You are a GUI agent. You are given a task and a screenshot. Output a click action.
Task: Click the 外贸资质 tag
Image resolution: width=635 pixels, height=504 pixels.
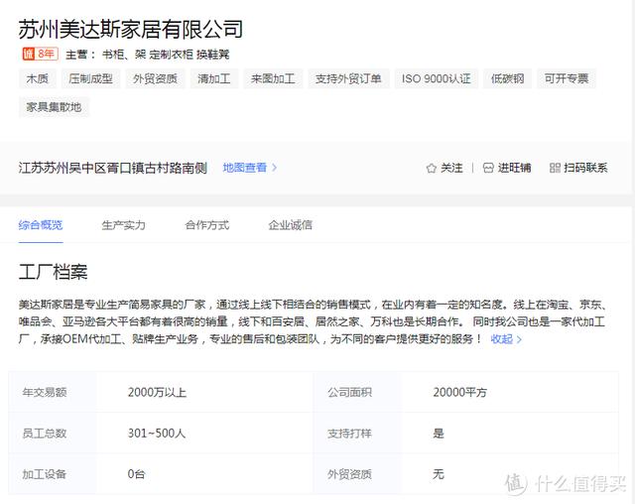[x=155, y=78]
